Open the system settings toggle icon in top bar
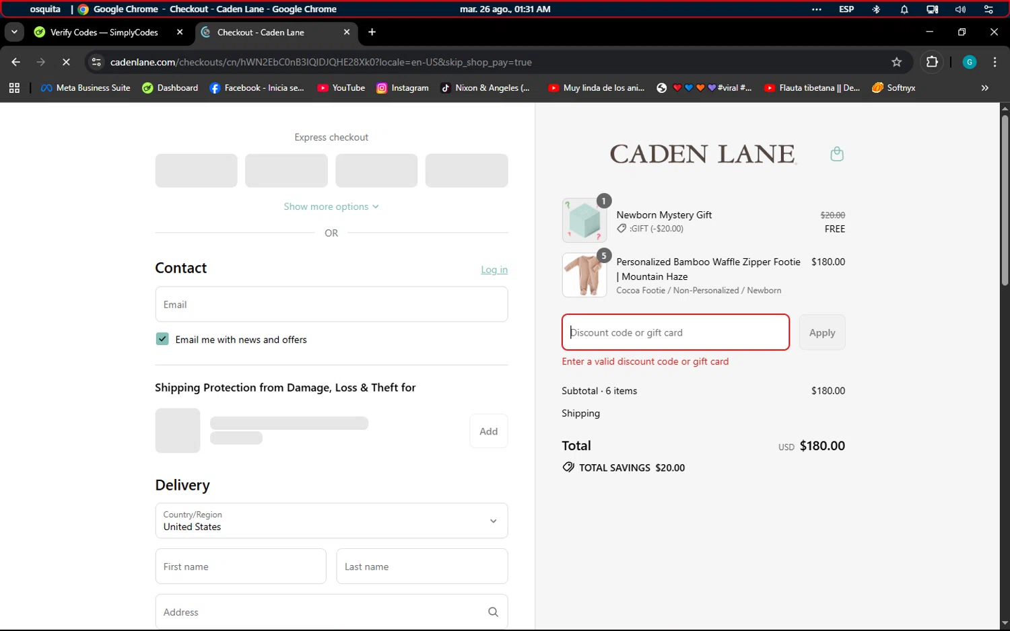 988,9
